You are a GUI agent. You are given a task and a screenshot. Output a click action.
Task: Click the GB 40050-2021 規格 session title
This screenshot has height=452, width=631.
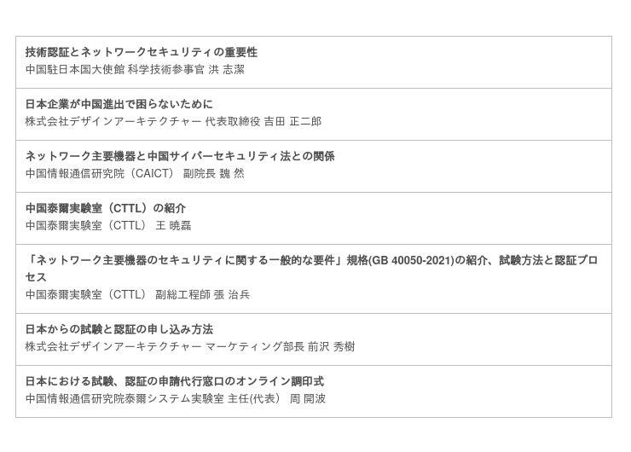click(x=311, y=260)
